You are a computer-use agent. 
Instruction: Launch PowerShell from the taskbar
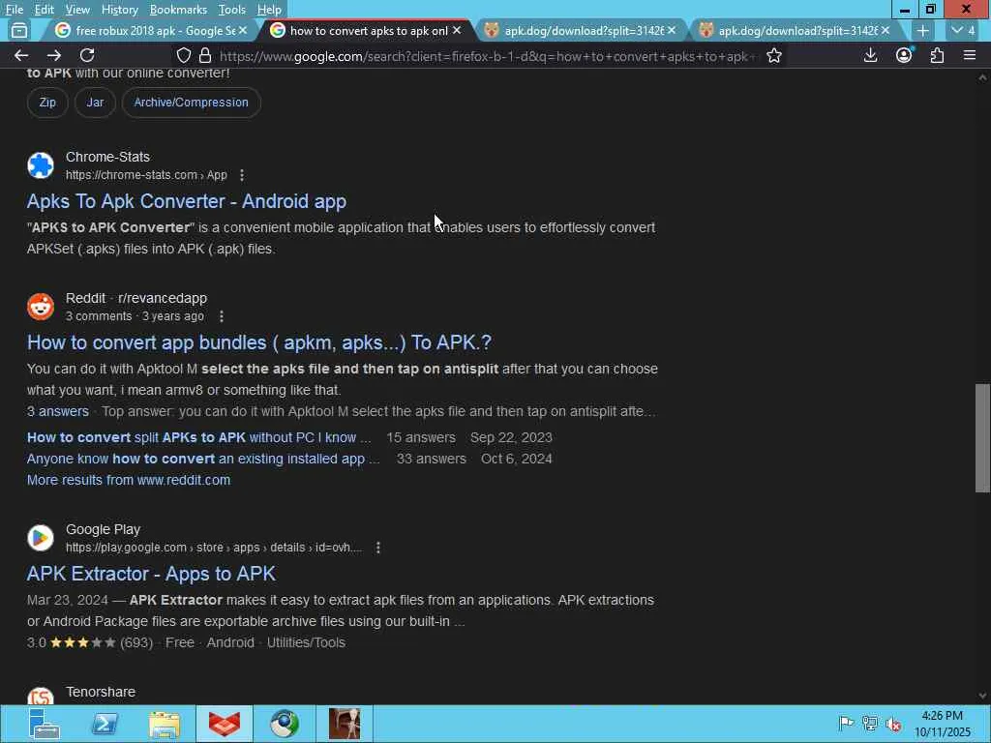[x=105, y=724]
